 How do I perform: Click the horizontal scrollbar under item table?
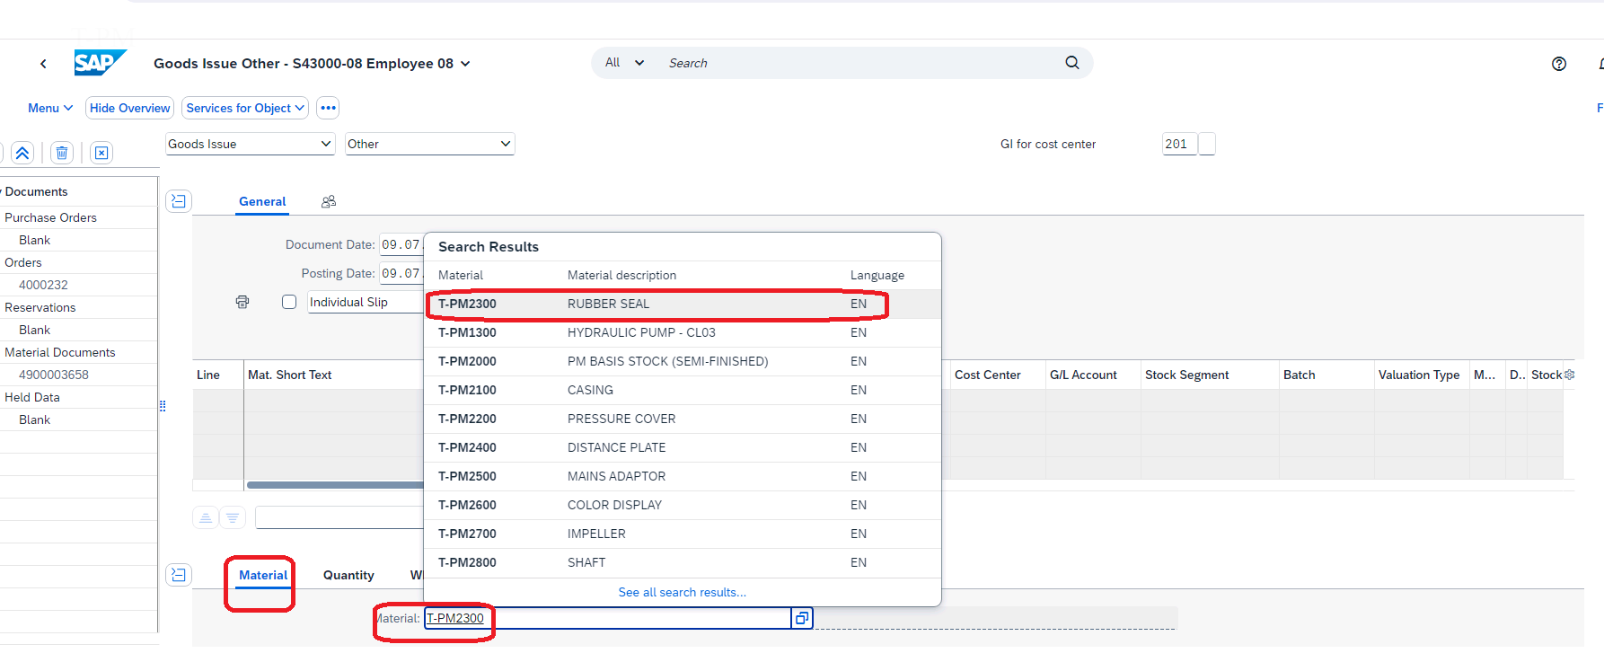tap(334, 485)
